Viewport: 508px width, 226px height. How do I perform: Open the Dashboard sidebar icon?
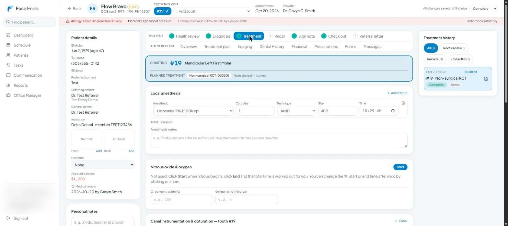click(x=8, y=35)
